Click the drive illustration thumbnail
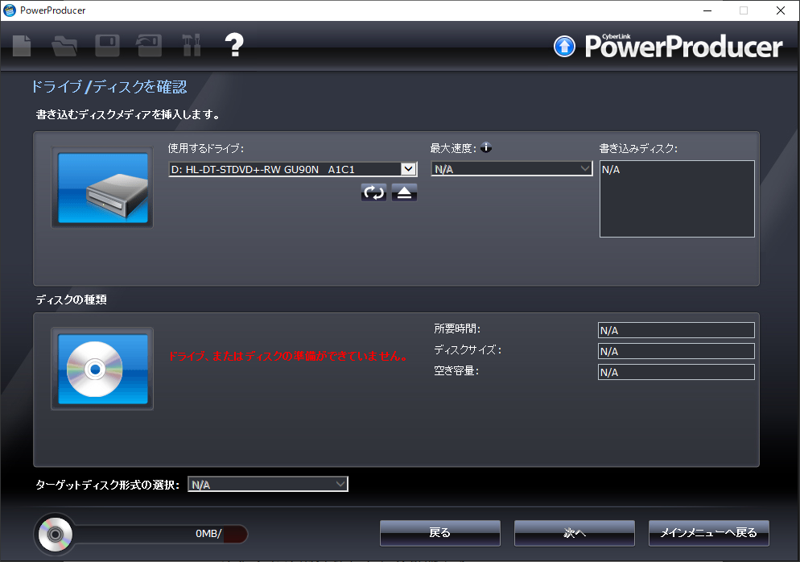The height and width of the screenshot is (562, 800). pyautogui.click(x=102, y=188)
